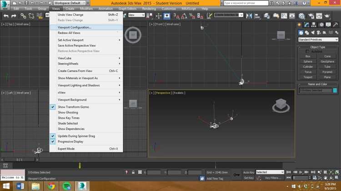Image resolution: width=341 pixels, height=191 pixels.
Task: Expand the ViewCube submenu
Action: 86,58
